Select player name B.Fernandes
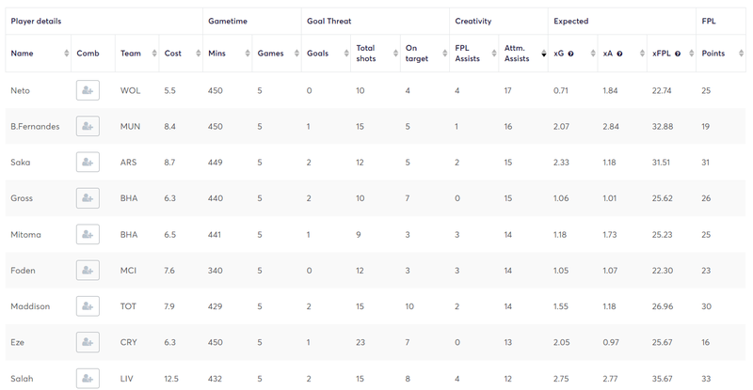Image resolution: width=753 pixels, height=390 pixels. [35, 127]
